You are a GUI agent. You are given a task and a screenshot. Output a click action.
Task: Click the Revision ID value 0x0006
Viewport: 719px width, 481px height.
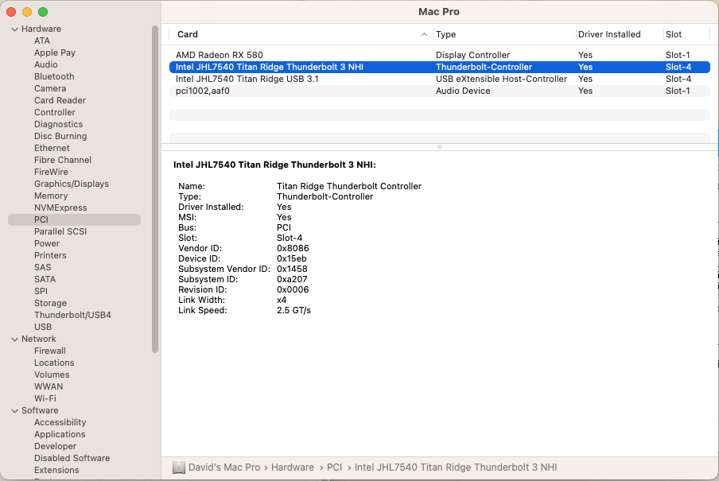point(293,289)
